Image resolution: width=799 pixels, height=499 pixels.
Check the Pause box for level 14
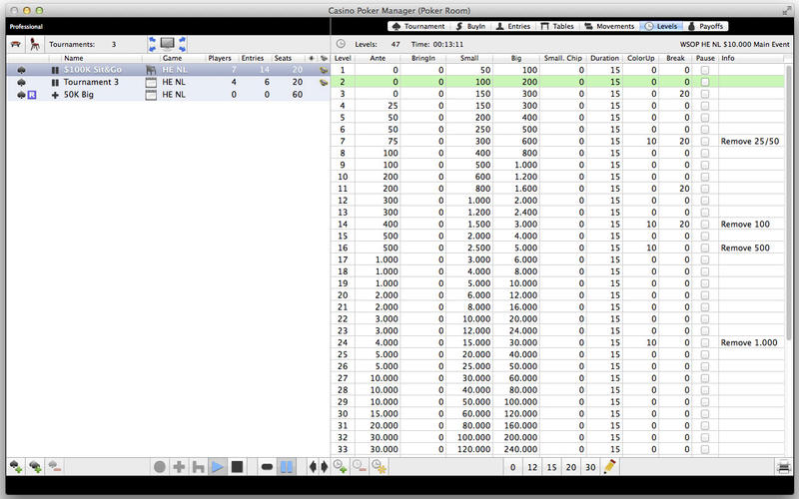coord(705,225)
